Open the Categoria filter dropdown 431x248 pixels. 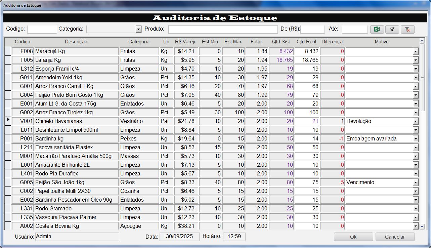[x=138, y=29]
